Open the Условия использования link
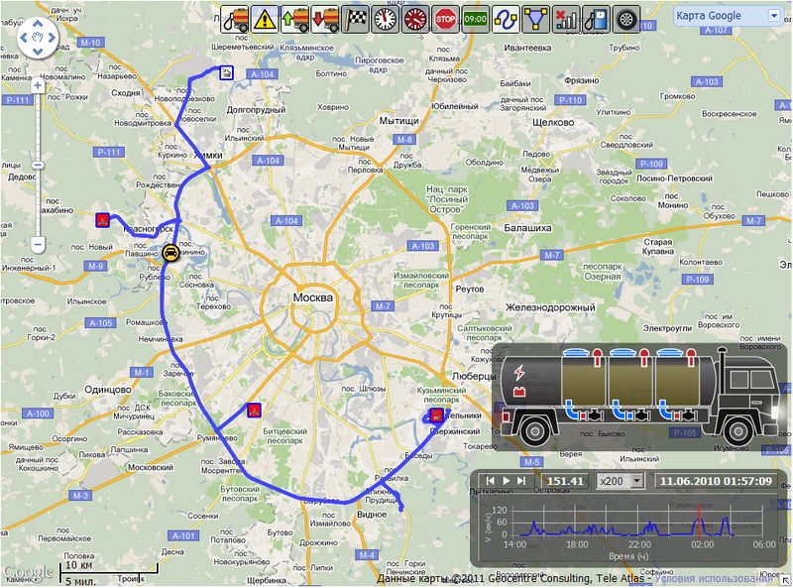793x588 pixels. coord(714,578)
